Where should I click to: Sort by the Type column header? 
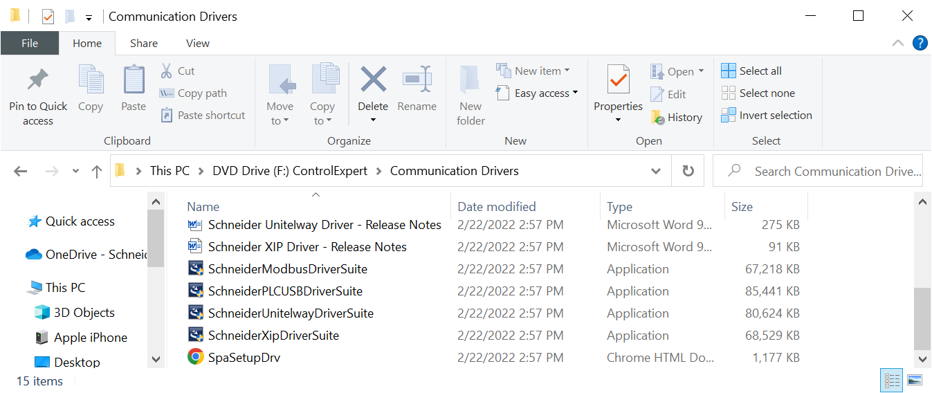pyautogui.click(x=619, y=206)
